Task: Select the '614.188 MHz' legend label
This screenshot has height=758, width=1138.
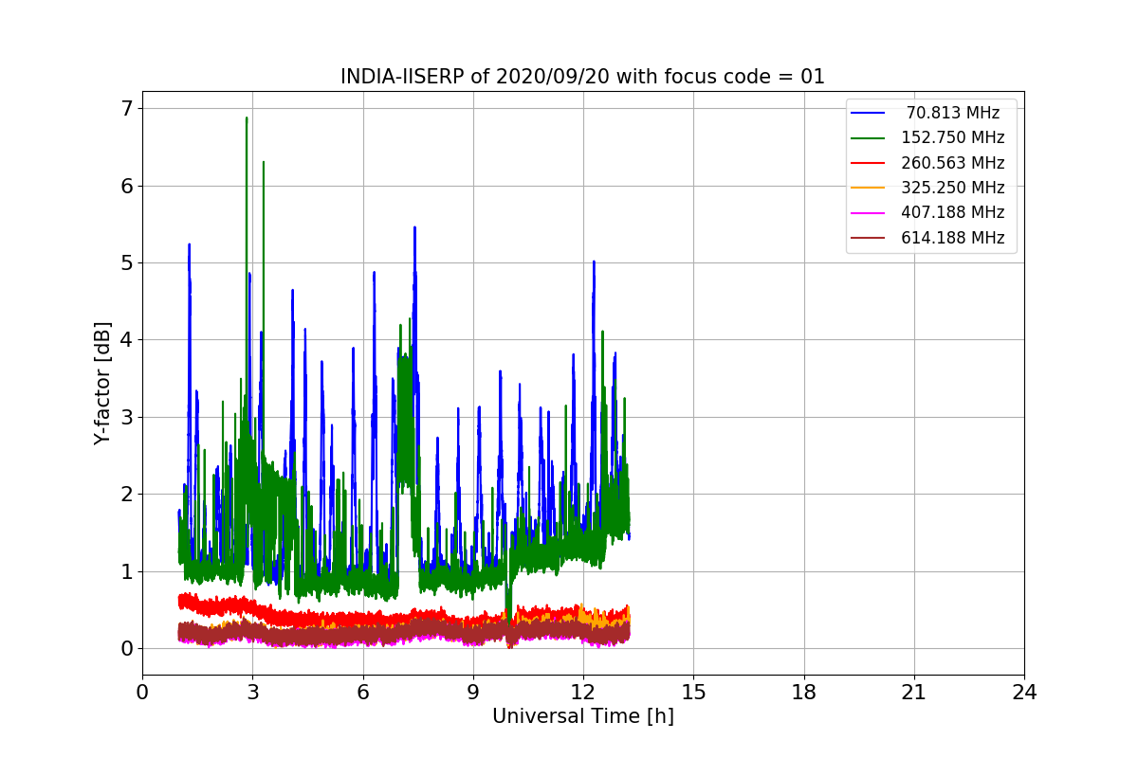Action: [x=953, y=238]
